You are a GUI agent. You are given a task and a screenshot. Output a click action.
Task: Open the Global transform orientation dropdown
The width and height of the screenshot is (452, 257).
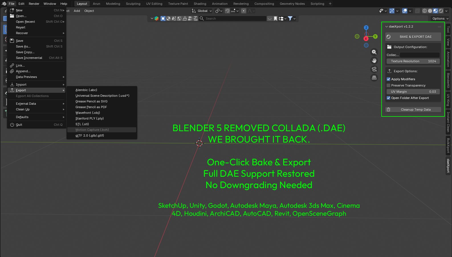click(x=202, y=11)
